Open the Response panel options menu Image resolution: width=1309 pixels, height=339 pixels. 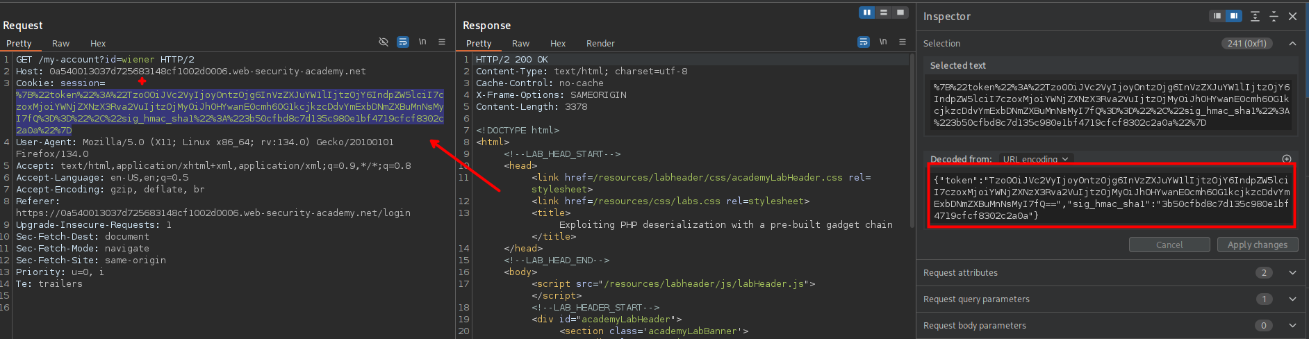[903, 42]
